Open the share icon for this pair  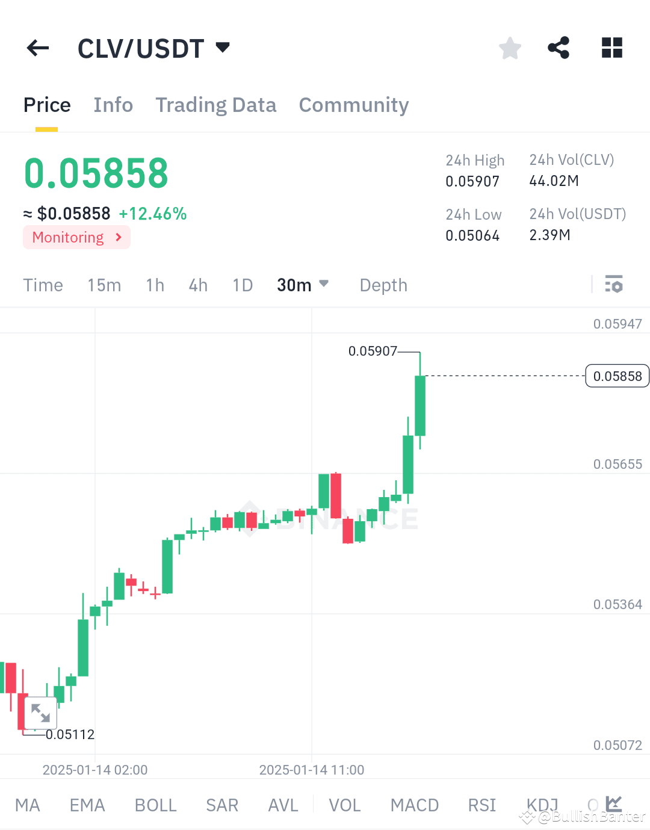click(558, 48)
